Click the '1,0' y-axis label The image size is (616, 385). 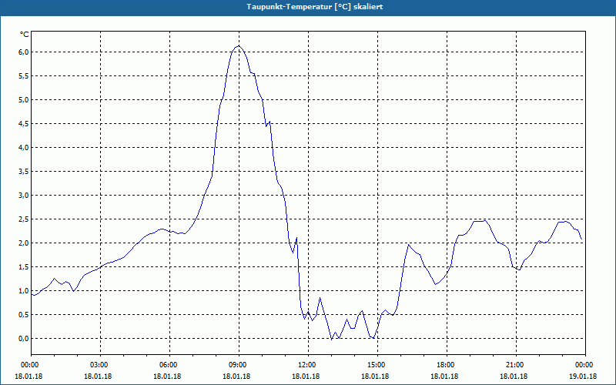pyautogui.click(x=24, y=291)
